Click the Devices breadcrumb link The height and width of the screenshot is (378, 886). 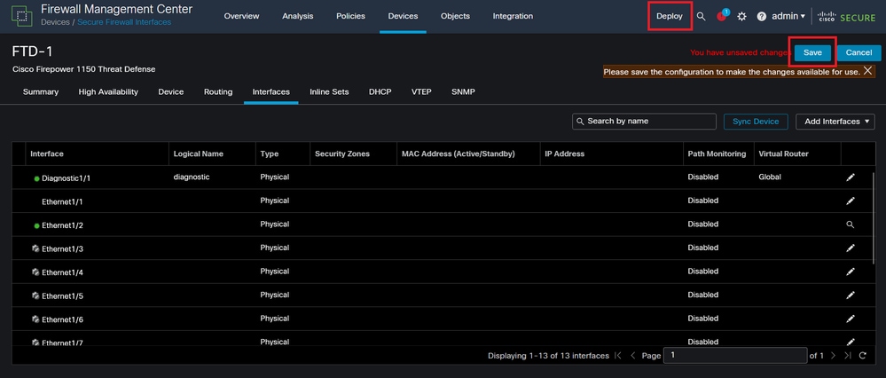[55, 22]
